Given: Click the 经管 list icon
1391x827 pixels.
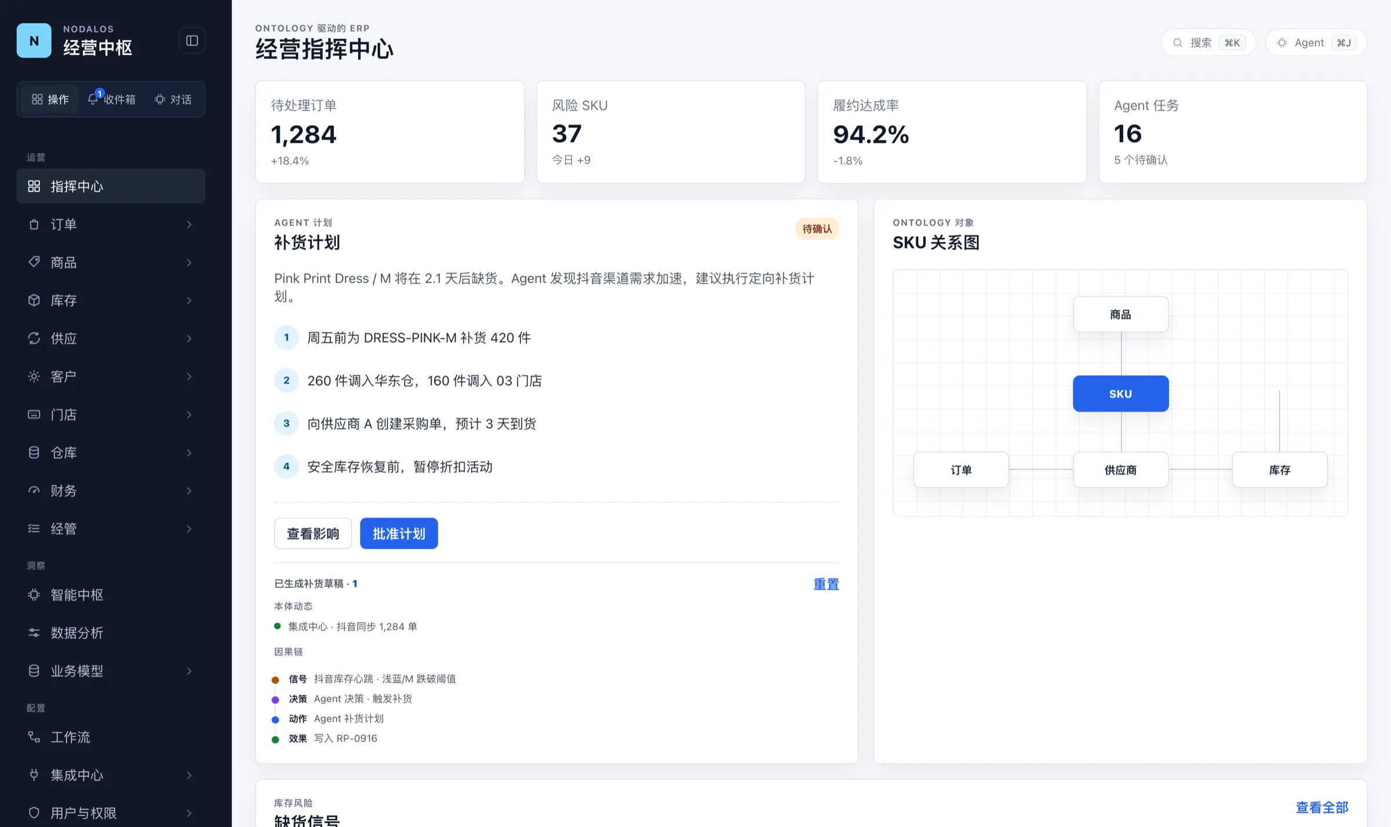Looking at the screenshot, I should [x=34, y=528].
